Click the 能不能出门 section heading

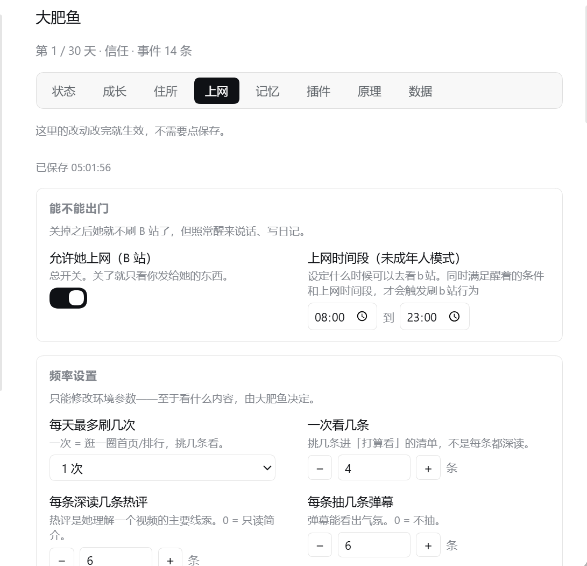[x=79, y=208]
